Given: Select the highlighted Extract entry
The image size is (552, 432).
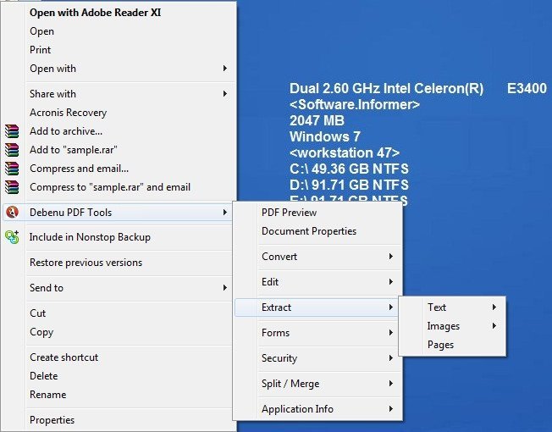Looking at the screenshot, I should click(317, 307).
